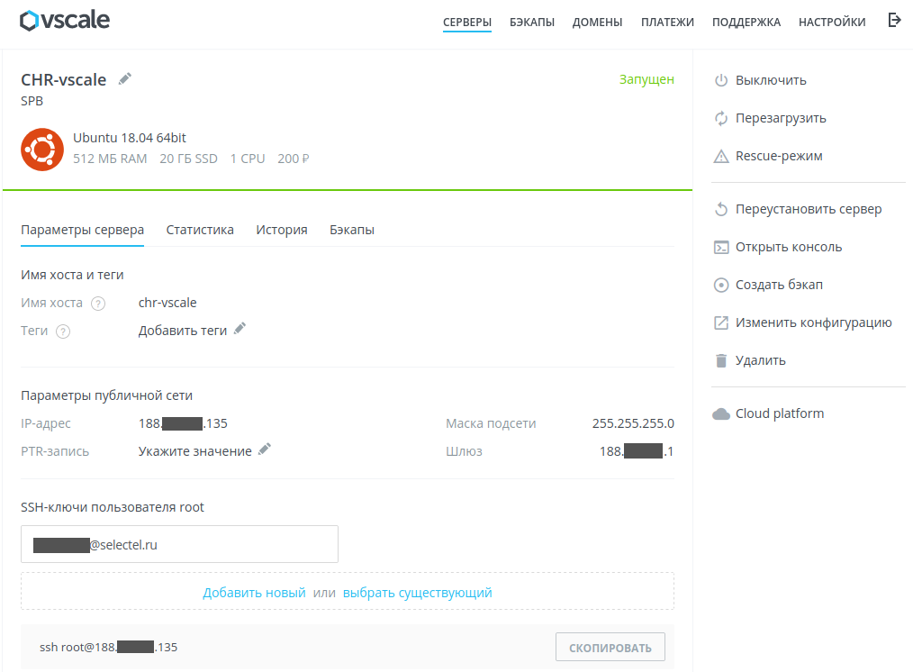Switch to the Статистика tab
The image size is (913, 672).
(200, 230)
